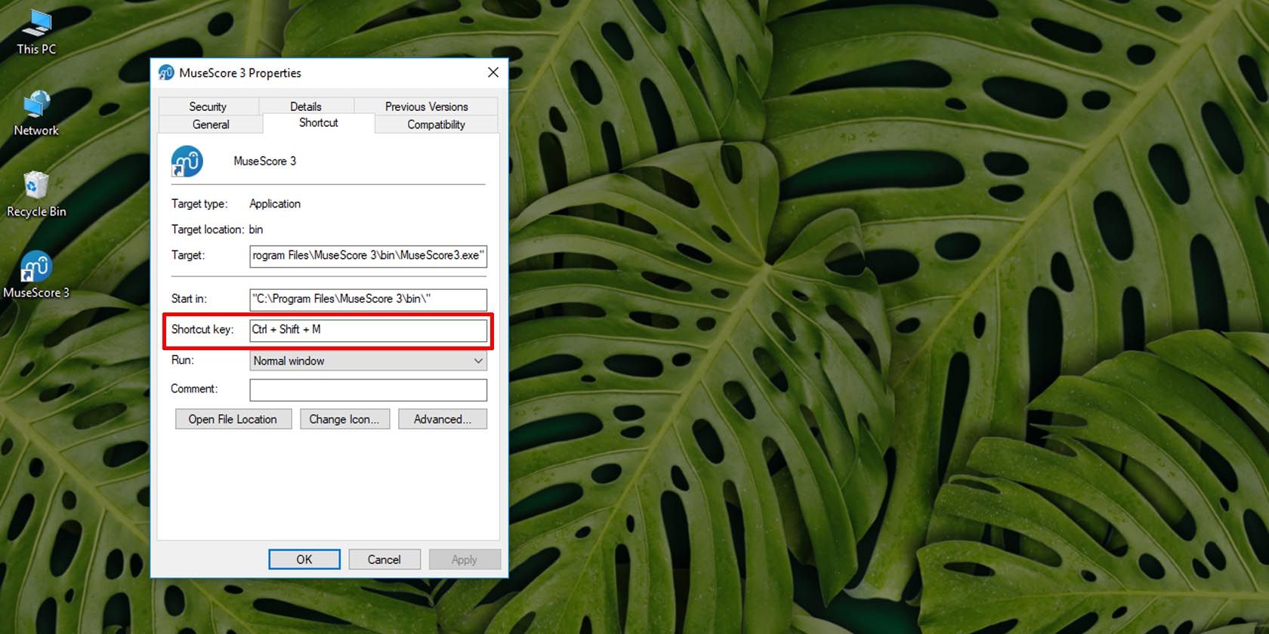The width and height of the screenshot is (1269, 634).
Task: Select the MuseScore 3 desktop shortcut
Action: [x=36, y=275]
